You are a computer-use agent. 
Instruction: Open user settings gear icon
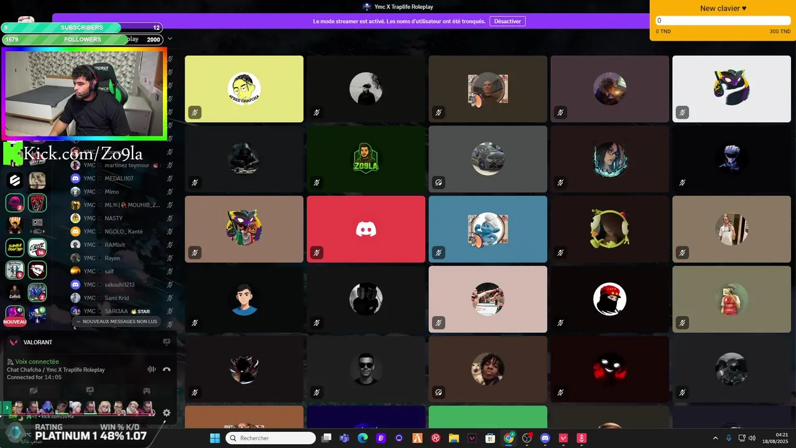coord(167,413)
